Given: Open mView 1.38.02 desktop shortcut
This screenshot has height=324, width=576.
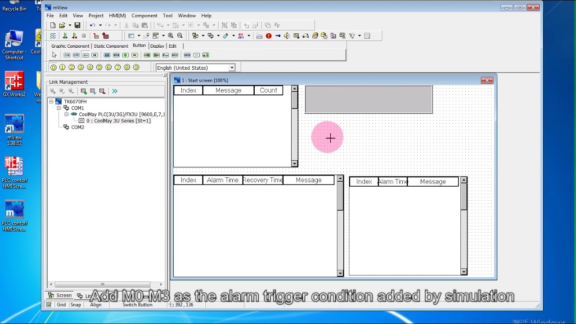Looking at the screenshot, I should (x=14, y=130).
